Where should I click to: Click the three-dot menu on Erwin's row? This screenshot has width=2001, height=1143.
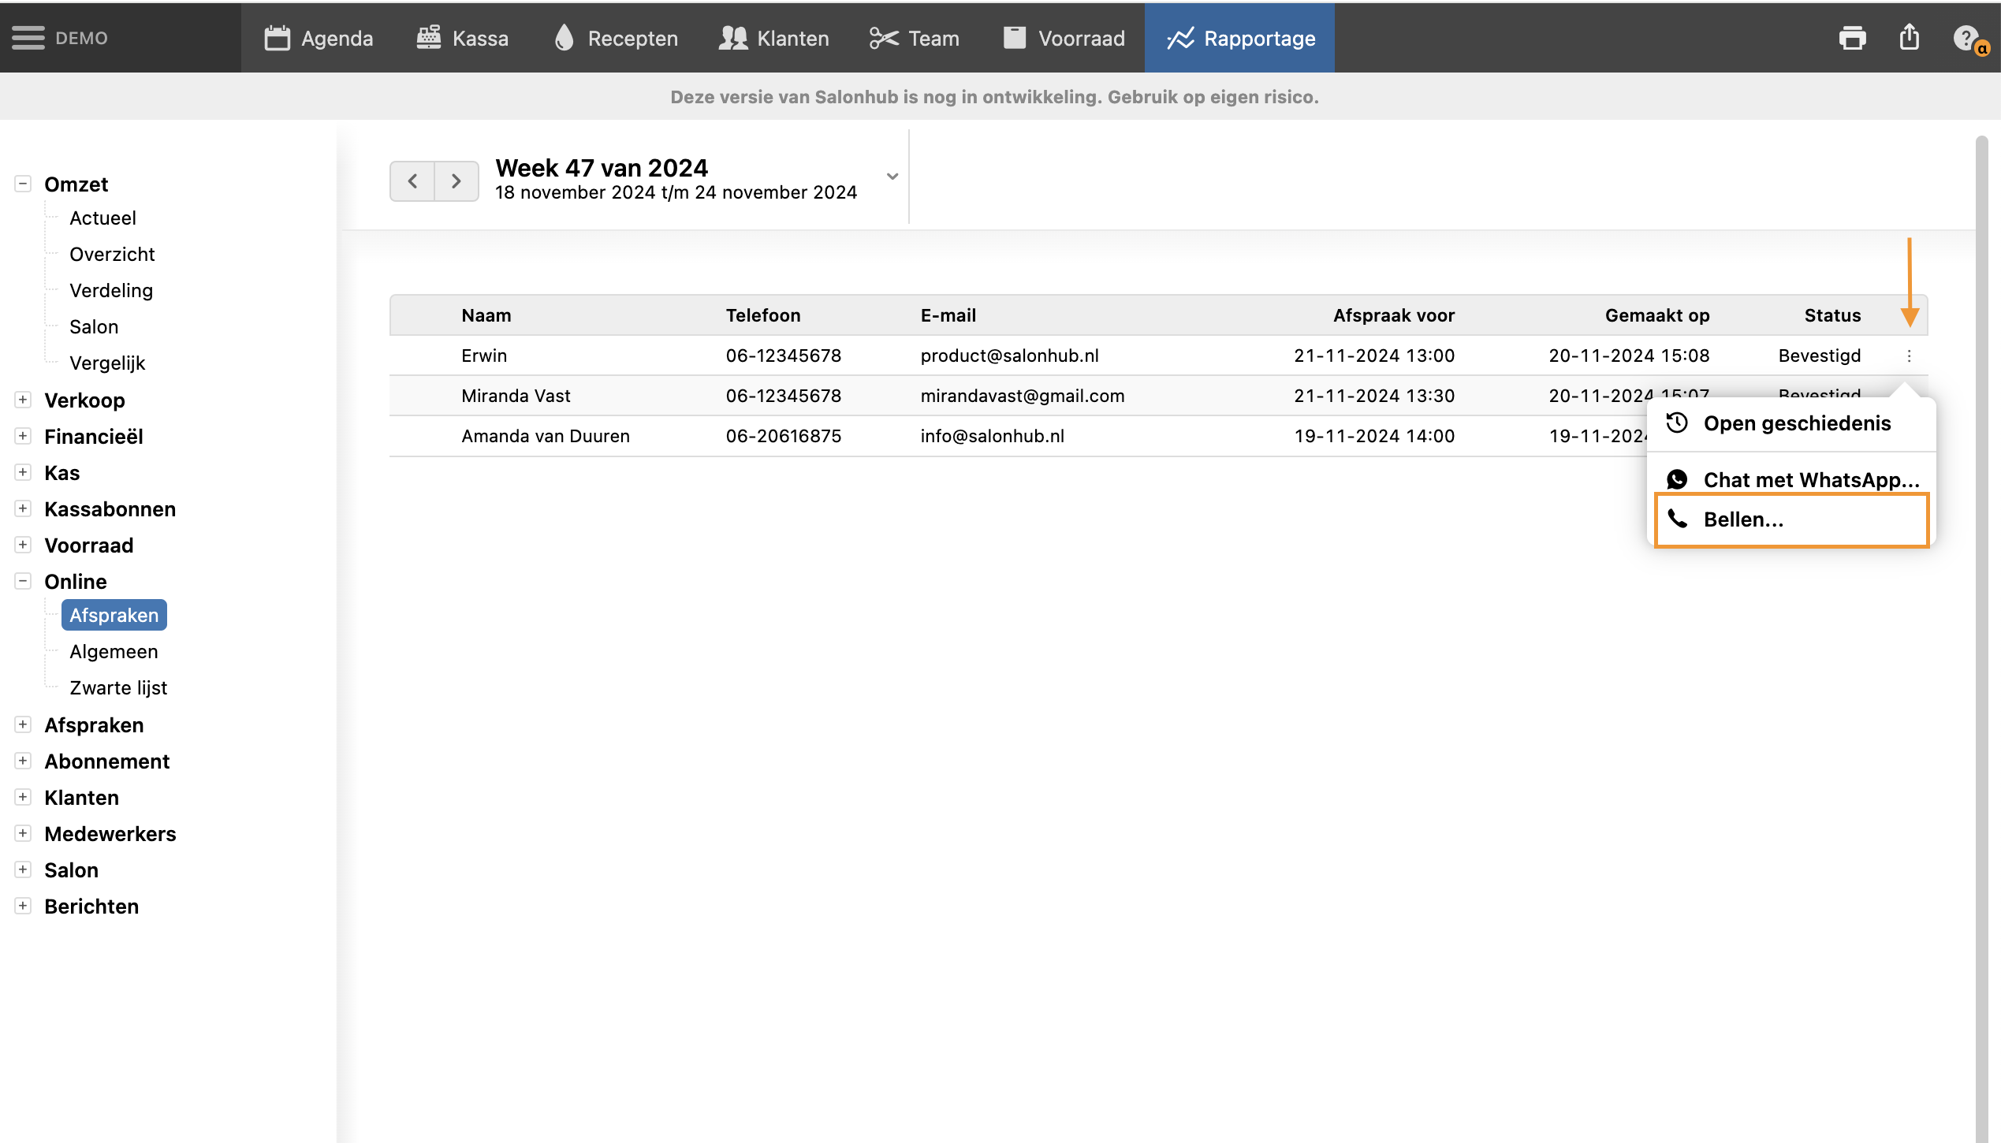pos(1909,356)
